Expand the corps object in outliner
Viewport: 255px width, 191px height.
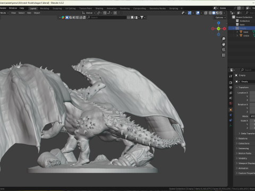(237, 36)
